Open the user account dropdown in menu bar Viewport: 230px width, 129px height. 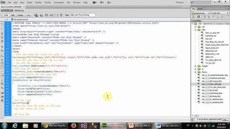pos(109,3)
